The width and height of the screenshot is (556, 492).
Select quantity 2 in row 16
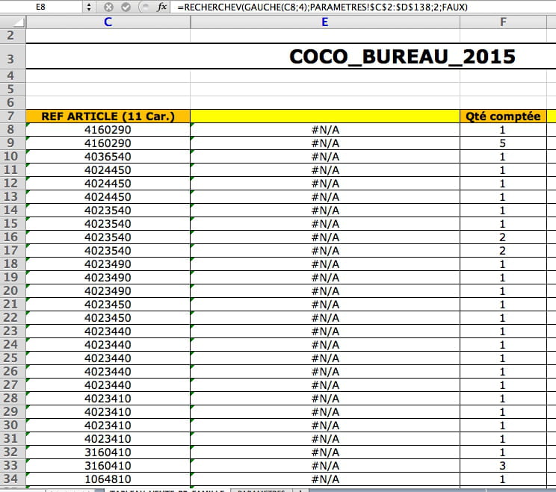pyautogui.click(x=503, y=237)
